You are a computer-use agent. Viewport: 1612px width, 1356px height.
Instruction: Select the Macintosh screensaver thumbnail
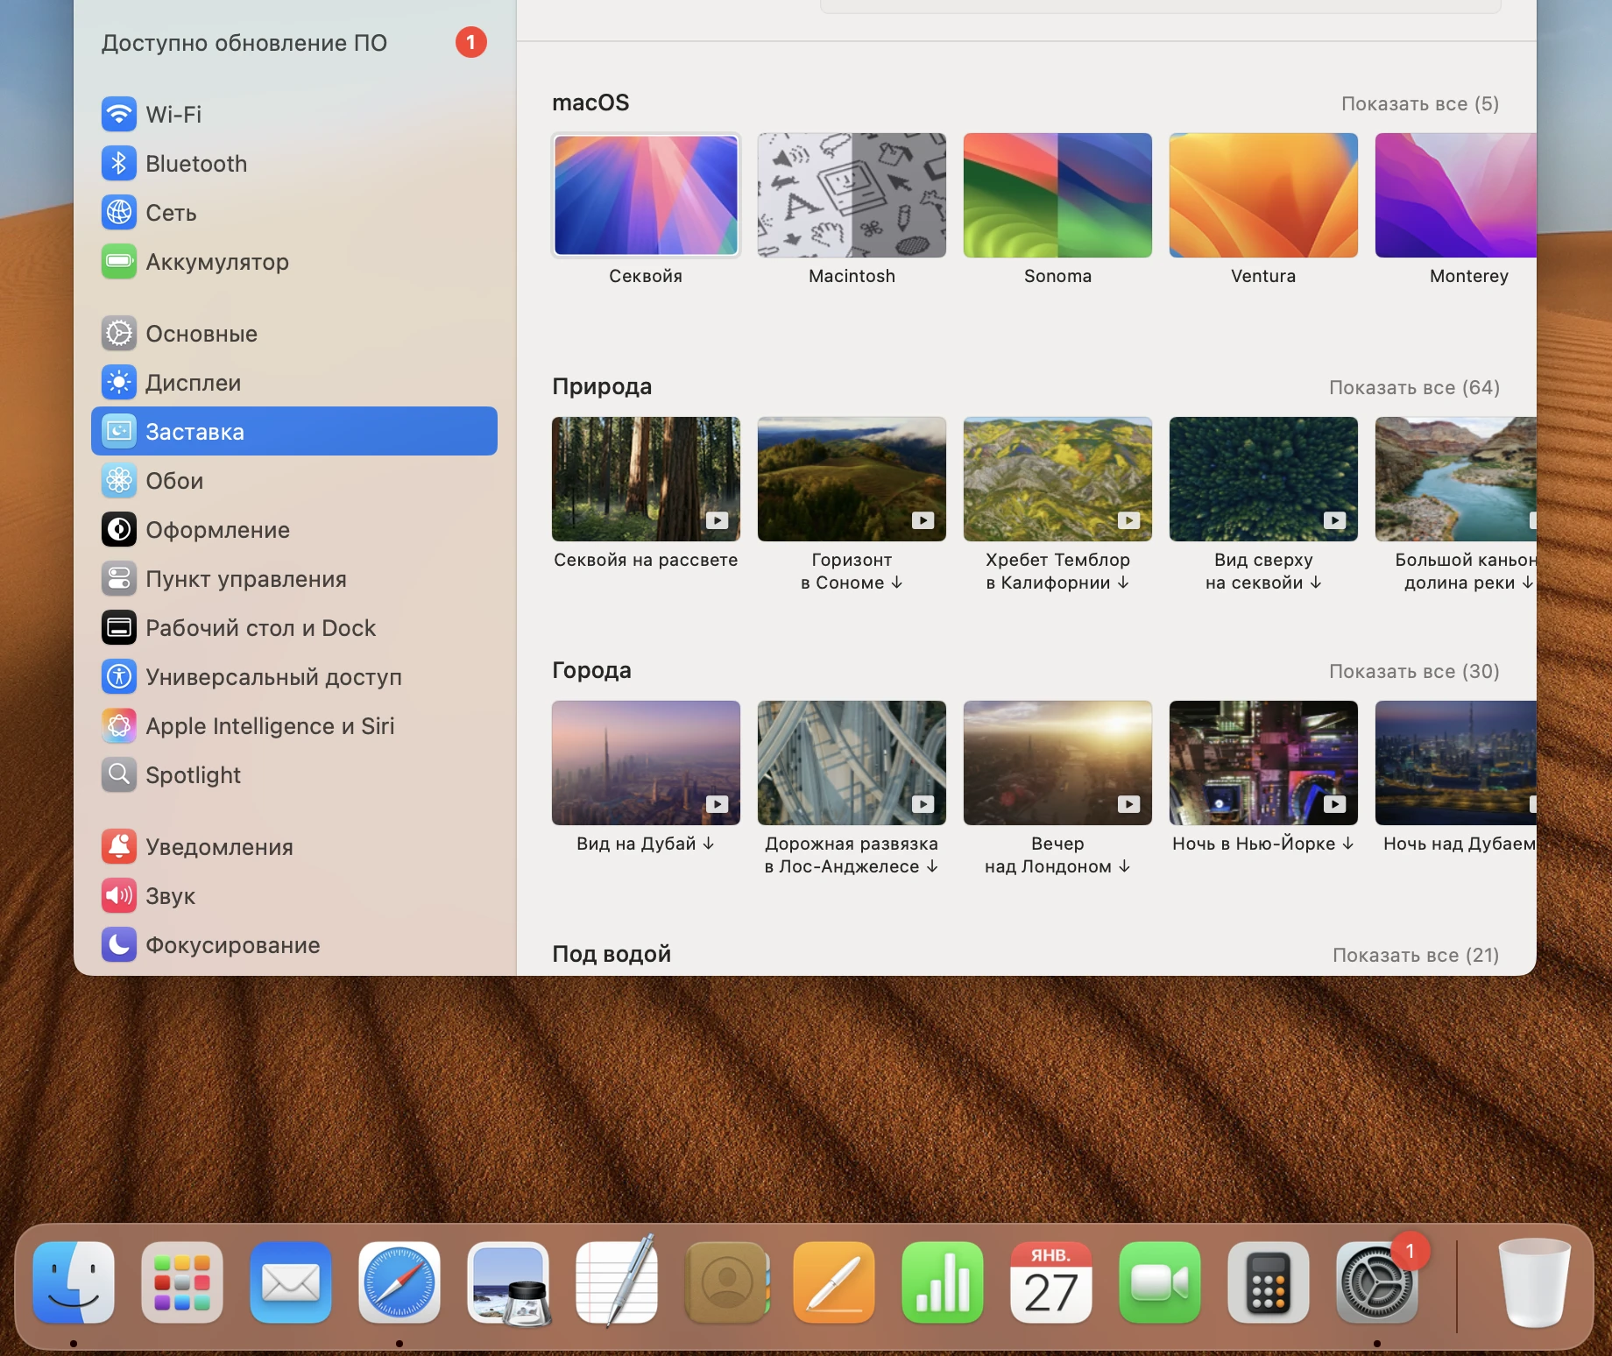pyautogui.click(x=852, y=195)
